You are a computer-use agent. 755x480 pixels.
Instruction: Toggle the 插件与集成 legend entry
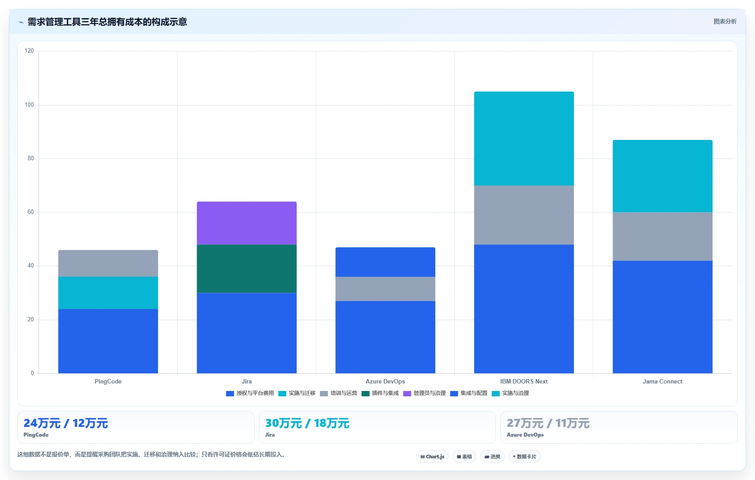coord(380,393)
